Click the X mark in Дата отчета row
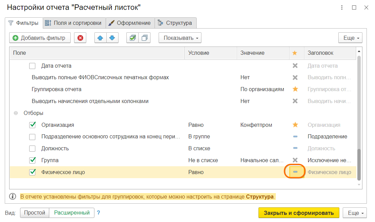The width and height of the screenshot is (375, 222). [295, 66]
